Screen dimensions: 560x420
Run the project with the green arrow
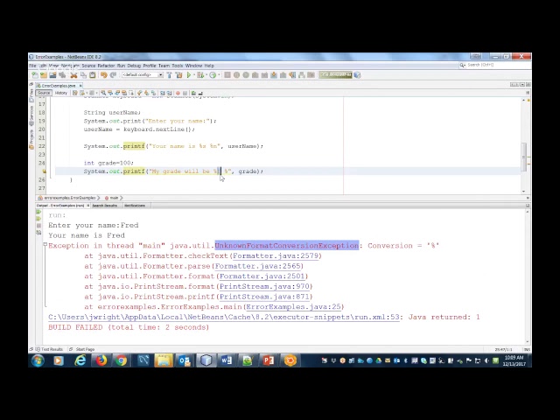189,75
